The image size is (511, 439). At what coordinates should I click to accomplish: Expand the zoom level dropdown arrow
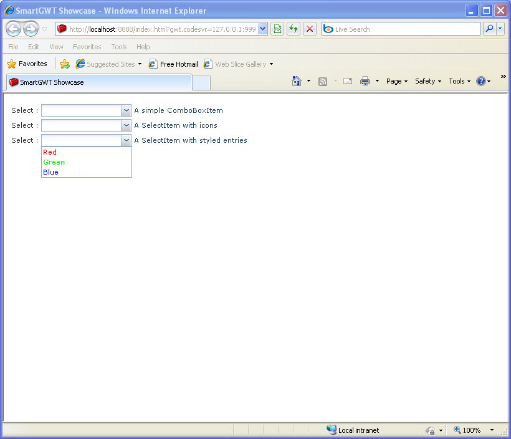point(492,430)
